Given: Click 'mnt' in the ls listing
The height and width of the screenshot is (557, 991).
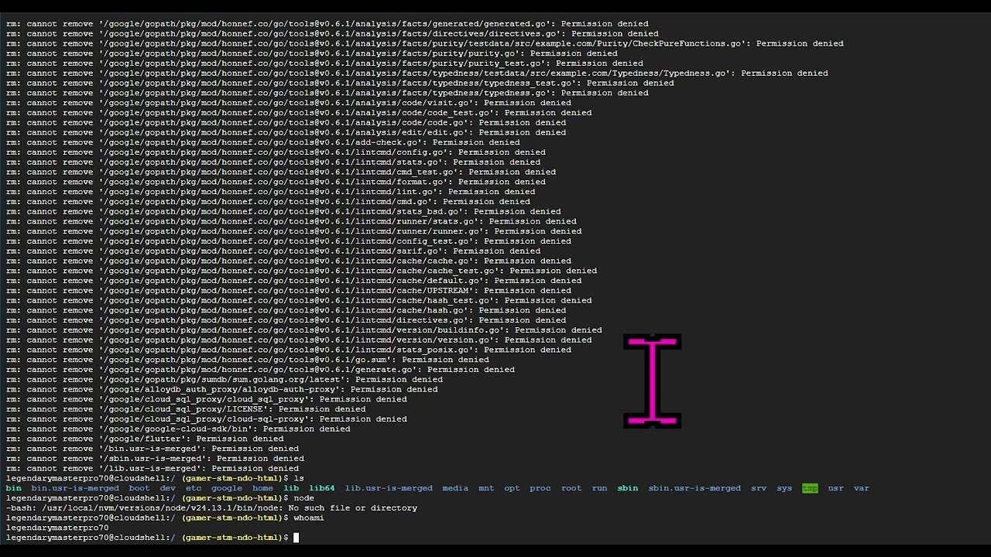Looking at the screenshot, I should (x=486, y=488).
